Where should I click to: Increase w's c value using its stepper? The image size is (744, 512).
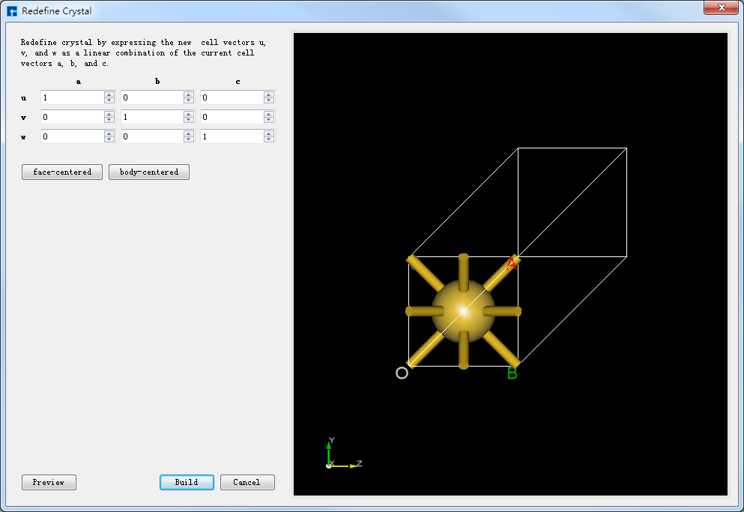click(x=268, y=133)
